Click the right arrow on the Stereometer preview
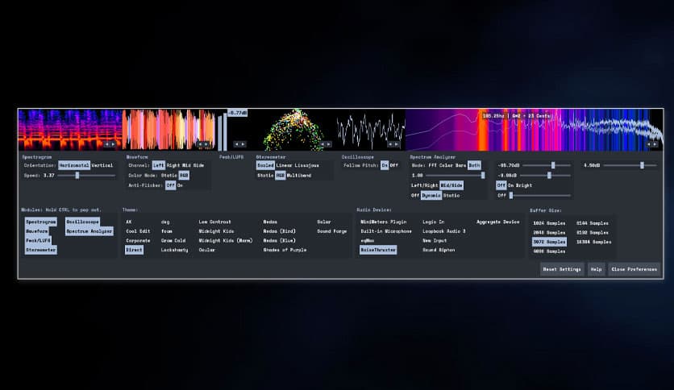This screenshot has width=674, height=390. tap(328, 144)
